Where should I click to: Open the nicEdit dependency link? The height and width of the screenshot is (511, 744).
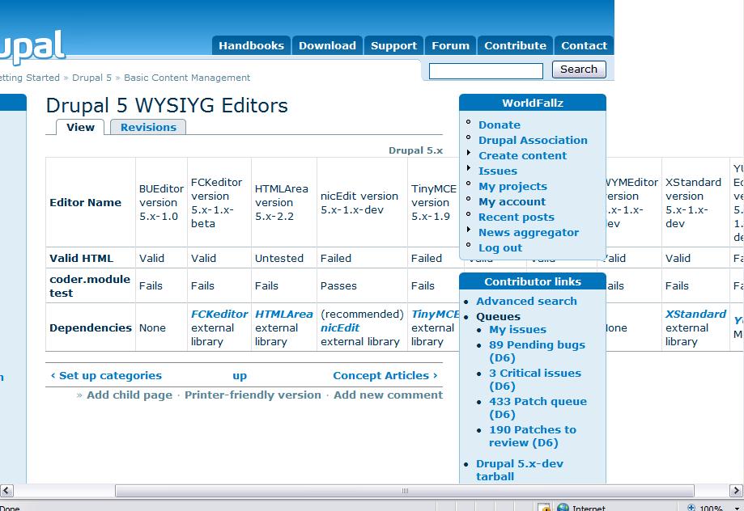tap(340, 327)
